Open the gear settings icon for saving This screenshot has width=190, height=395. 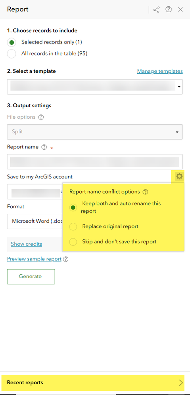pos(179,177)
